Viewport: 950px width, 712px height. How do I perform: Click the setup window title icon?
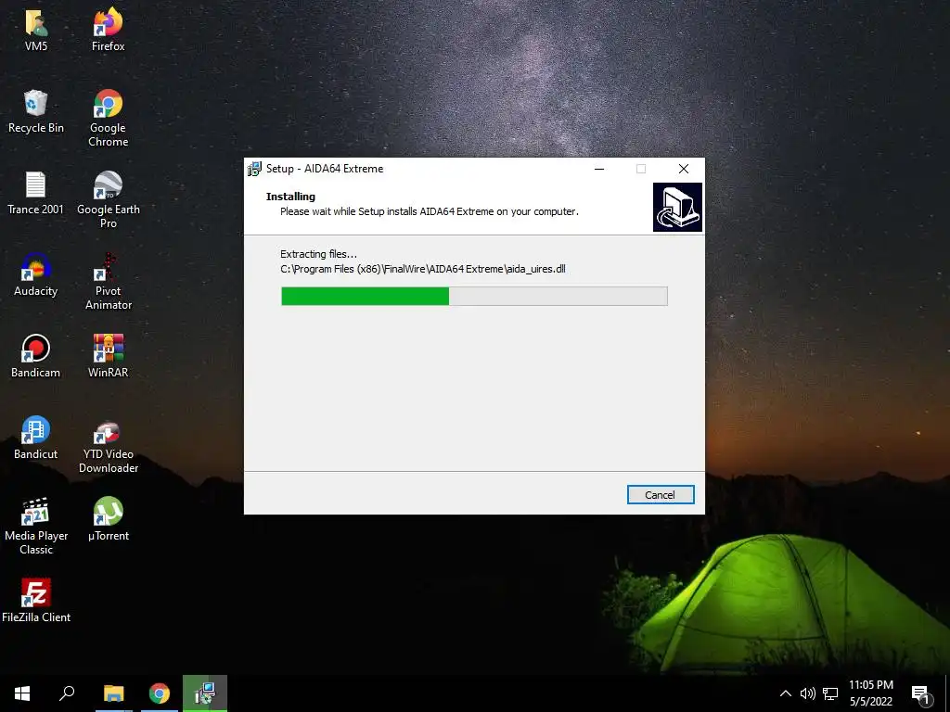coord(255,169)
